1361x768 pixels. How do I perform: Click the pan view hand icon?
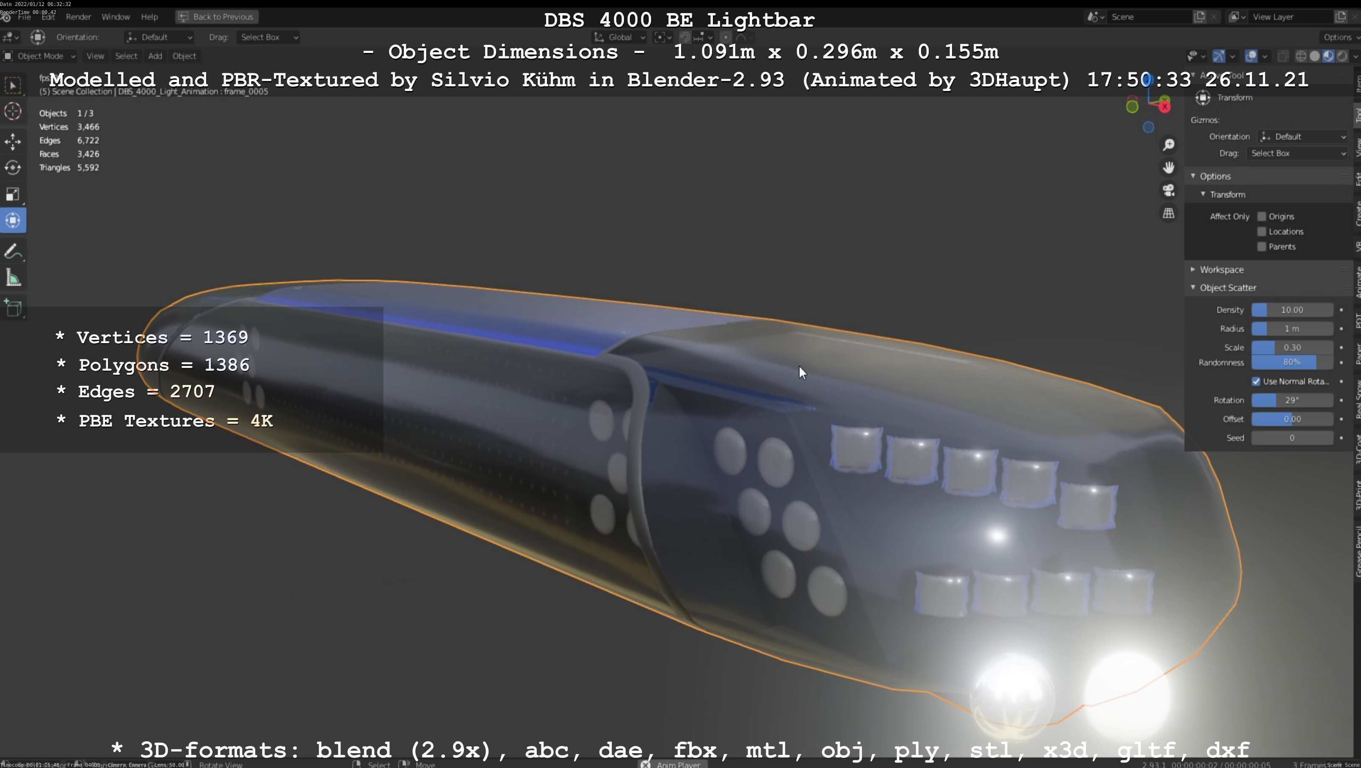(x=1168, y=168)
